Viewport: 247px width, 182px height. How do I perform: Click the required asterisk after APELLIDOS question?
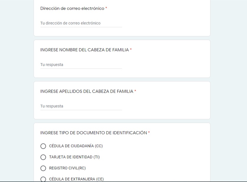(135, 91)
